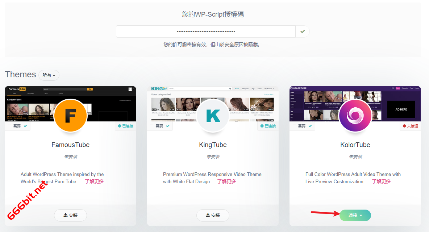
Task: Select the KingTube theme title
Action: tap(213, 145)
